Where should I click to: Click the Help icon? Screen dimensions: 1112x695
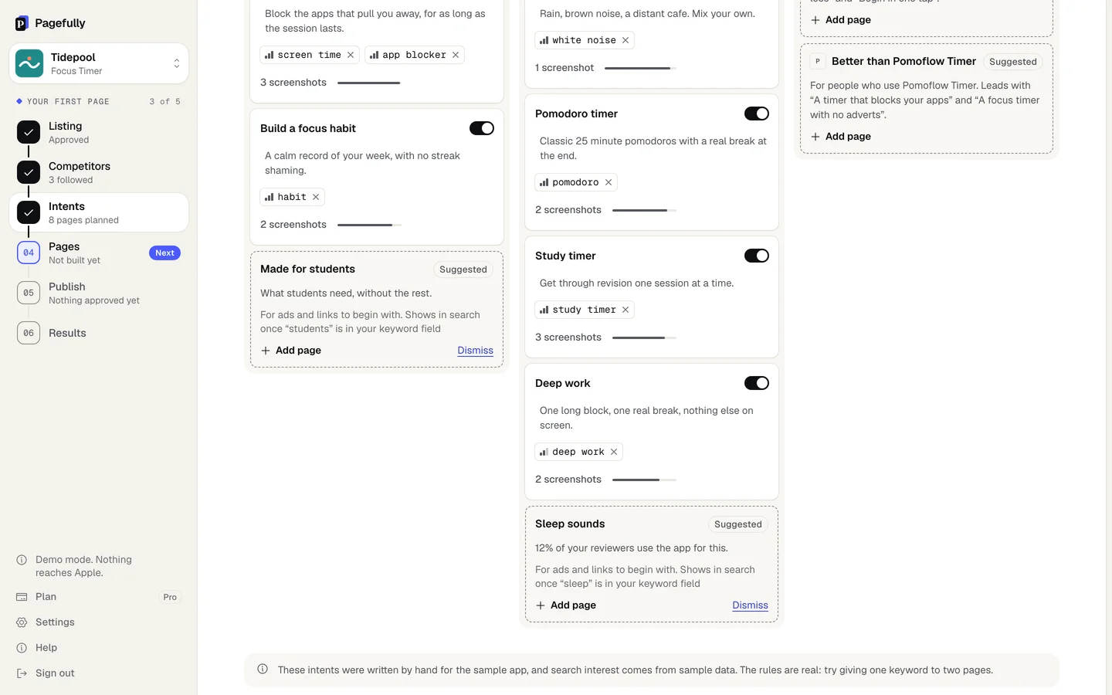point(22,648)
